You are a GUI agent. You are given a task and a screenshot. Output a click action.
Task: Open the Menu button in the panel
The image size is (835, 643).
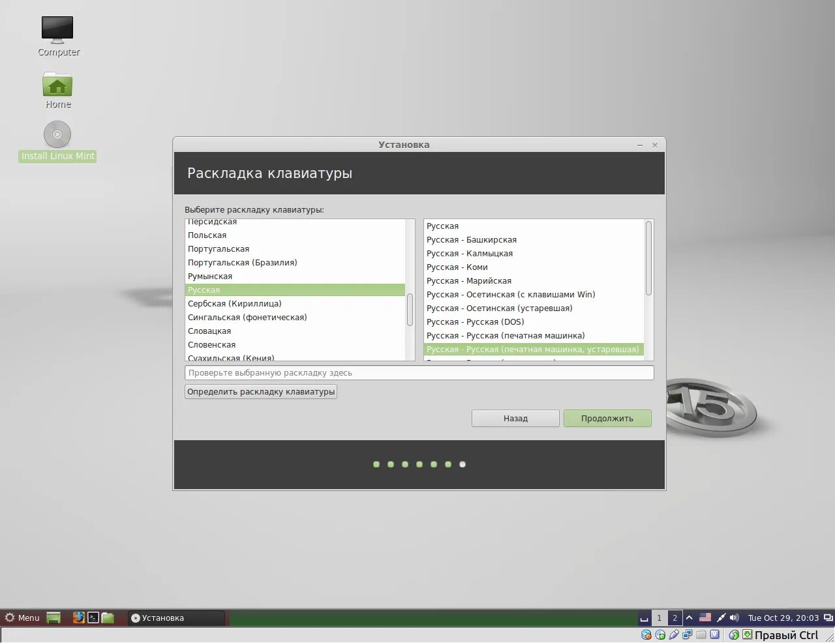22,618
